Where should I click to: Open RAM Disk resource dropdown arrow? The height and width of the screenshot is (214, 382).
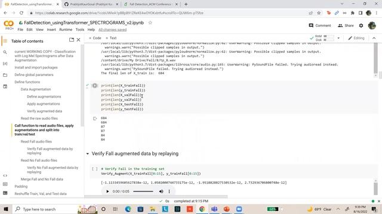coord(338,38)
